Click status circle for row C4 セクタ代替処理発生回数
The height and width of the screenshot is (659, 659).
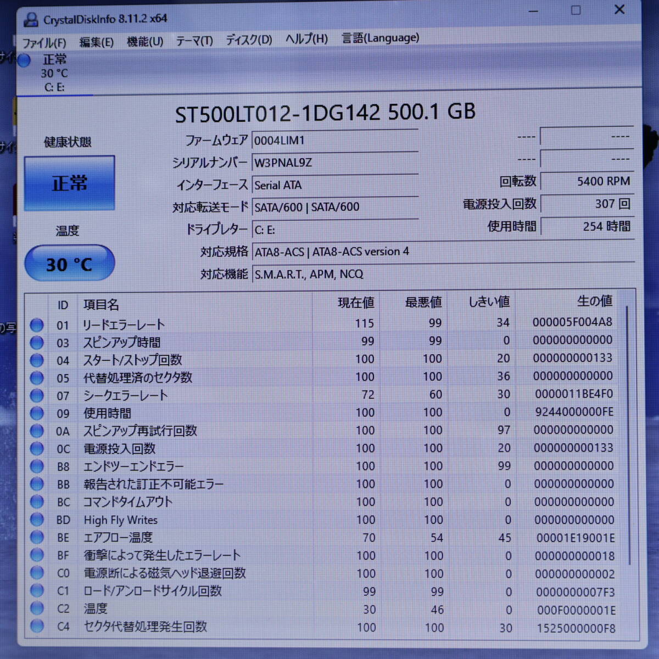[x=37, y=626]
